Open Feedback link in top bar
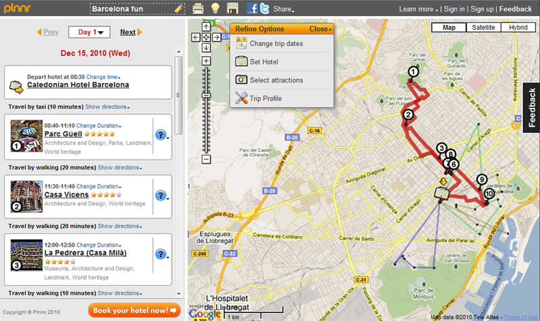The width and height of the screenshot is (540, 321). coord(515,9)
